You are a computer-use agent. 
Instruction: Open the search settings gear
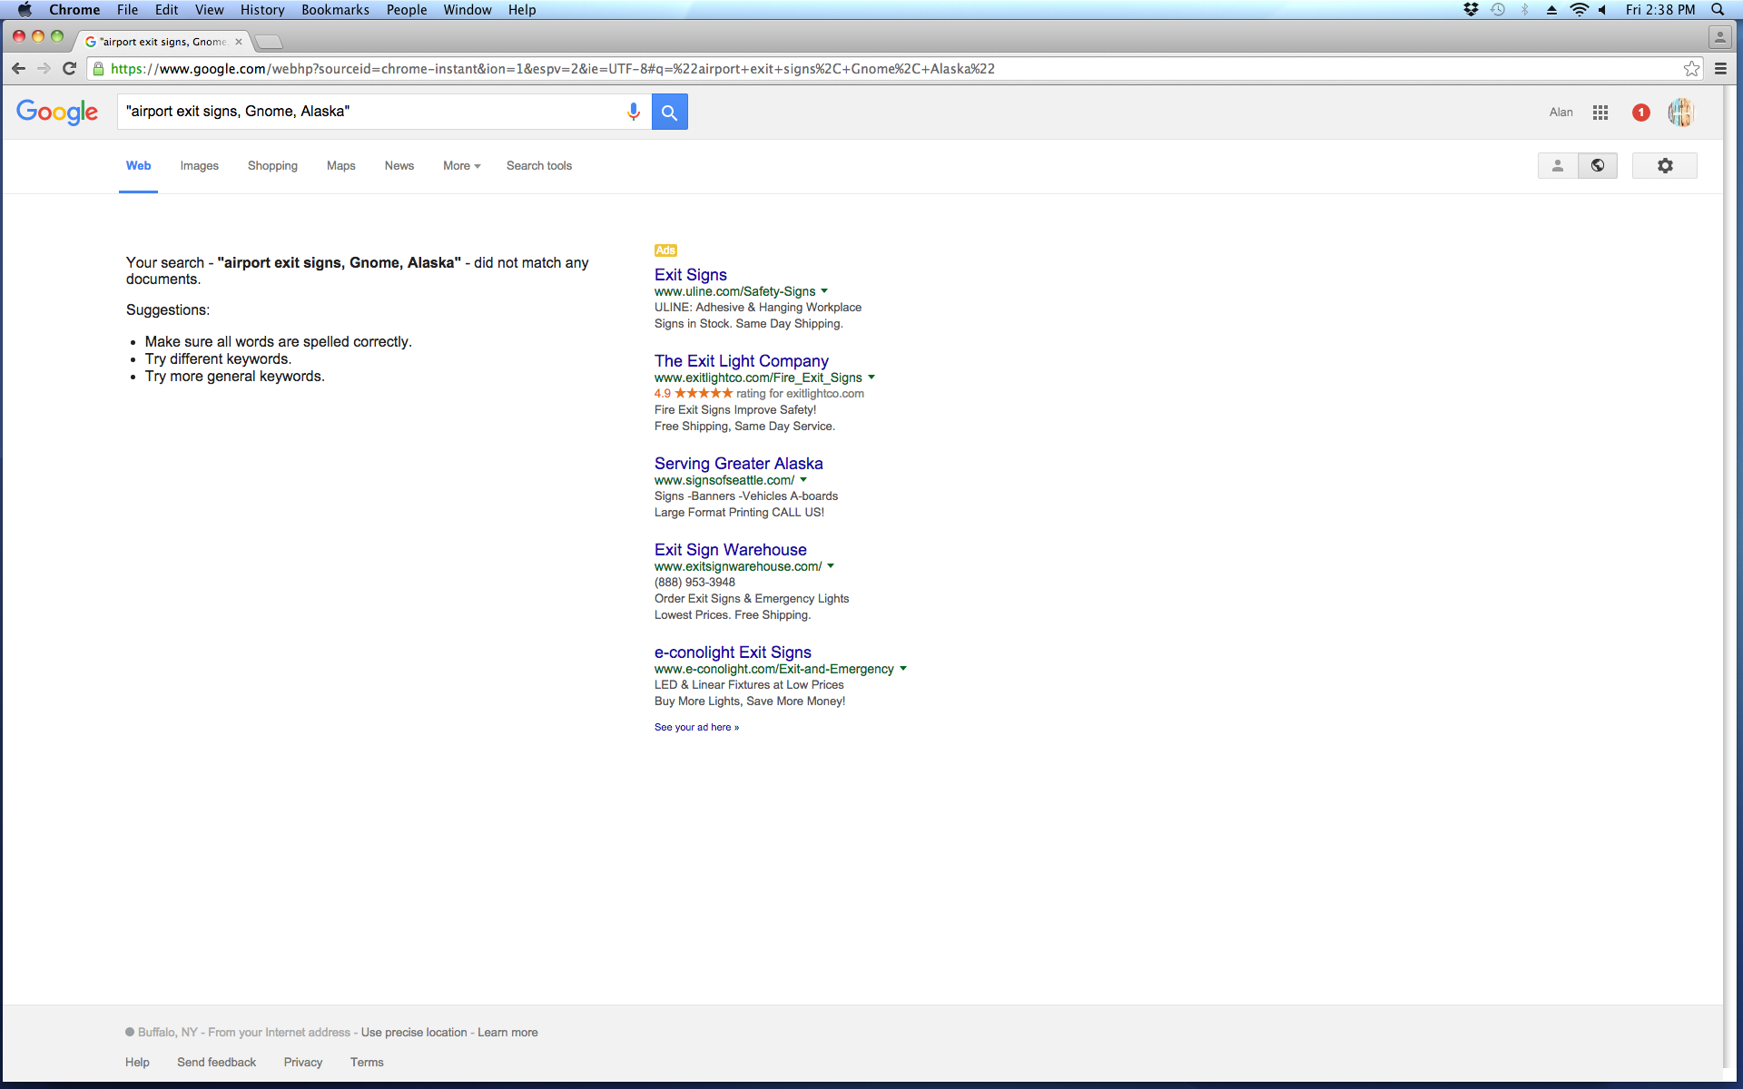tap(1664, 166)
